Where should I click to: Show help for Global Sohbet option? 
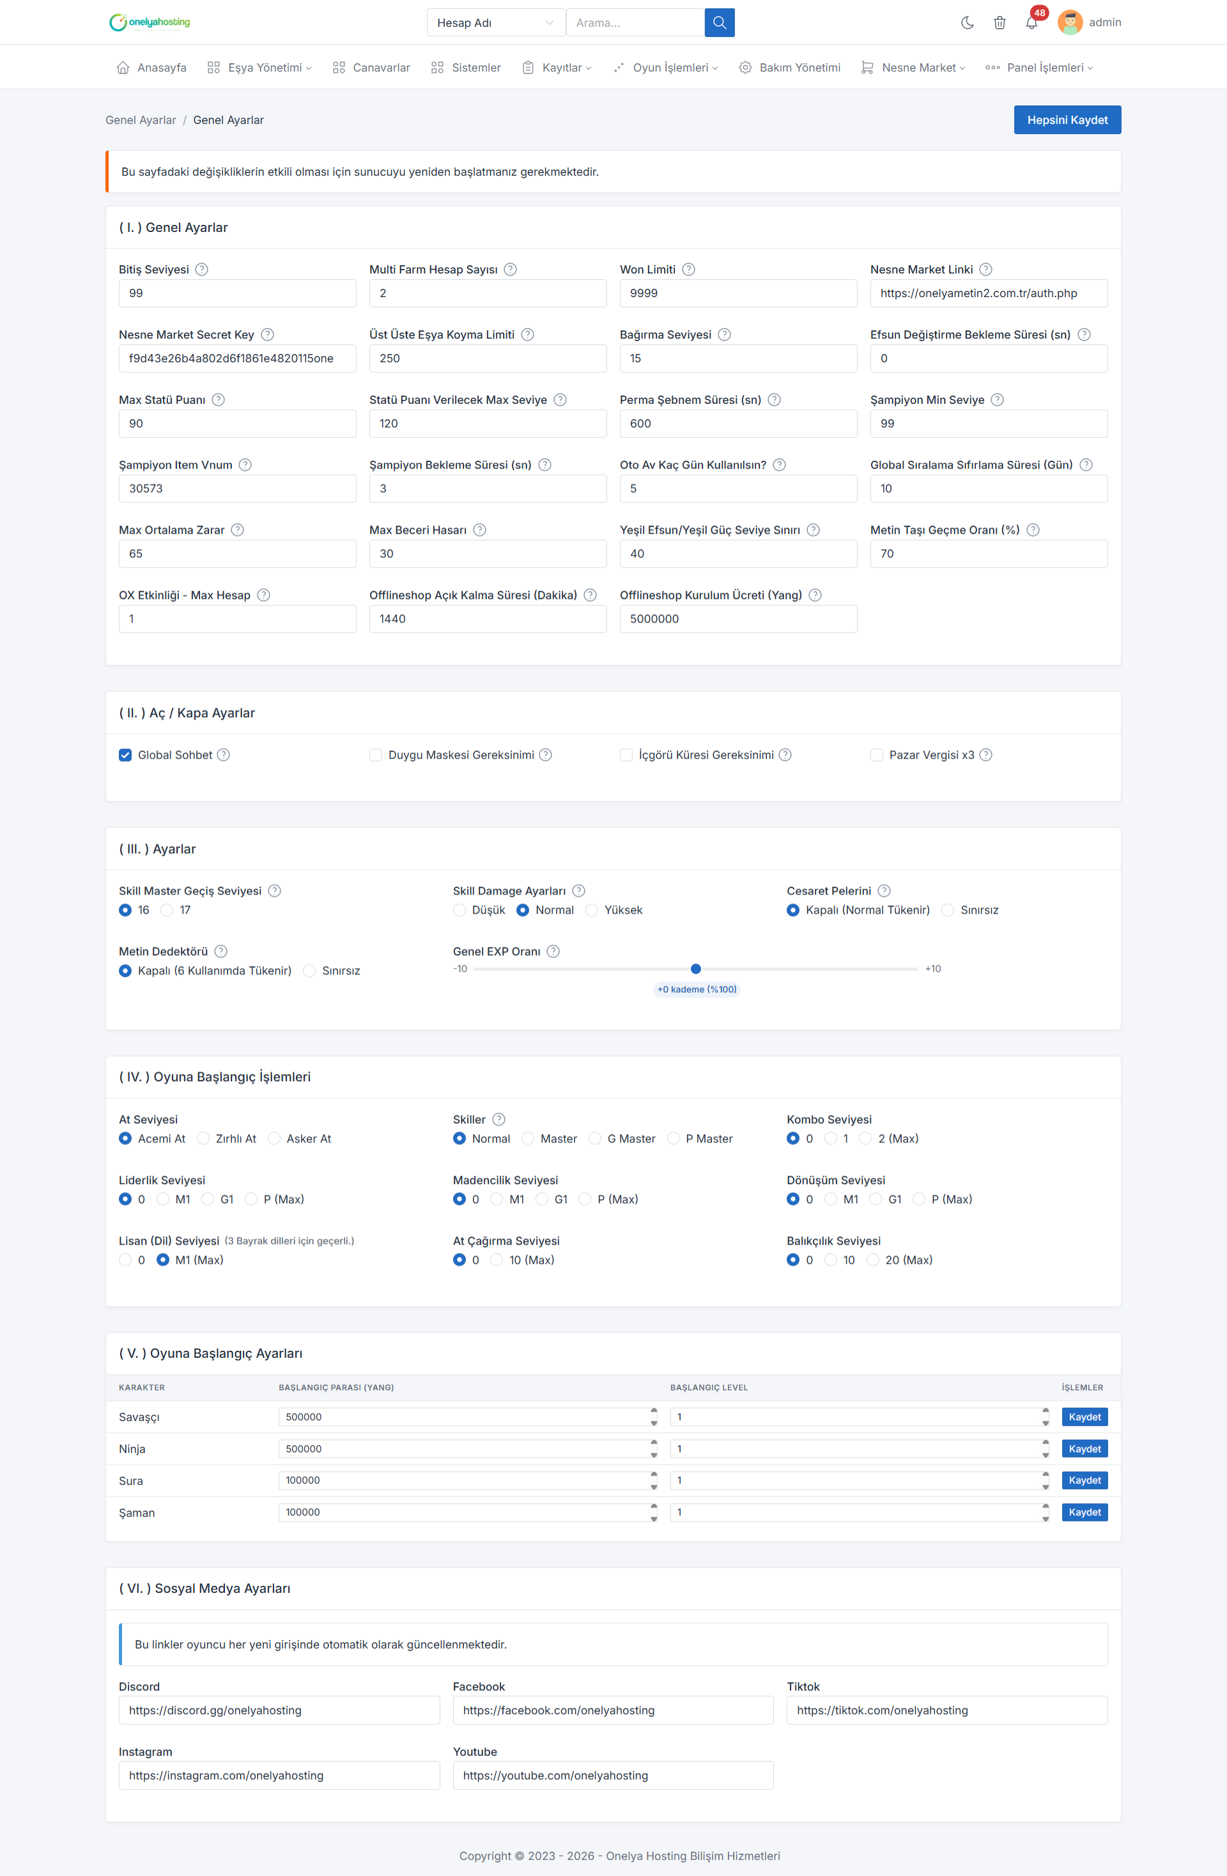click(x=224, y=755)
